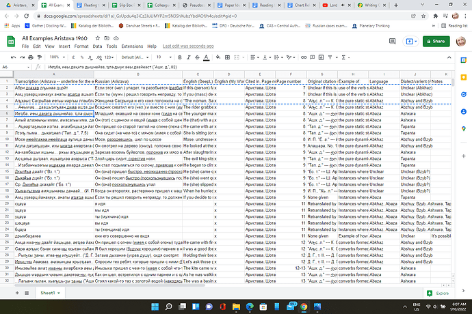The image size is (472, 314).
Task: Open zoom level dropdown showing 100%
Action: [57, 57]
